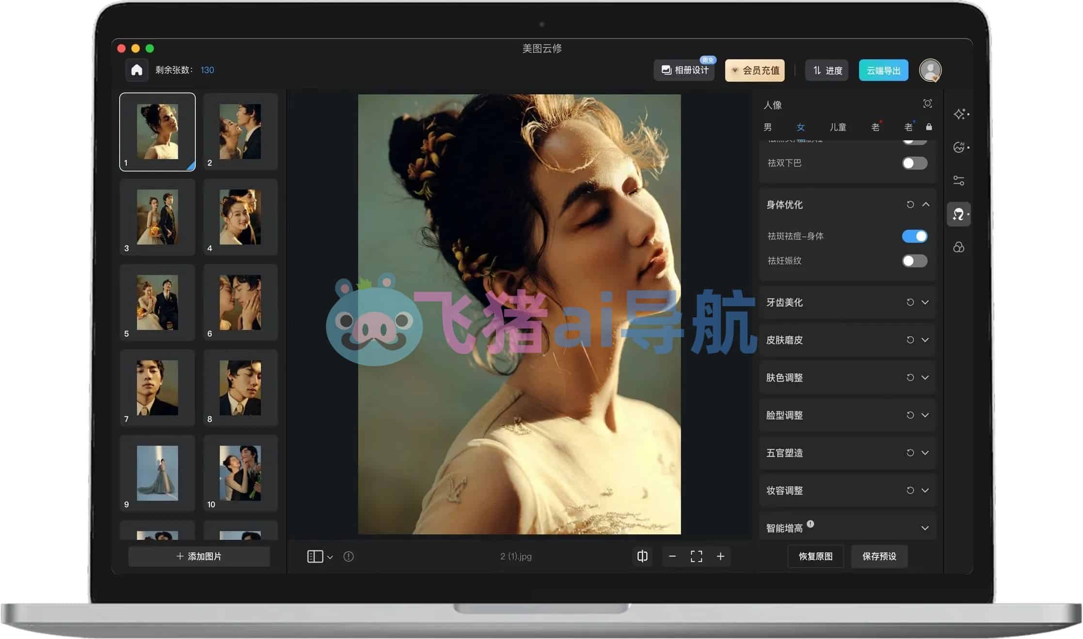Viewport: 1083px width, 639px height.
Task: Select the 女 tab
Action: [801, 127]
